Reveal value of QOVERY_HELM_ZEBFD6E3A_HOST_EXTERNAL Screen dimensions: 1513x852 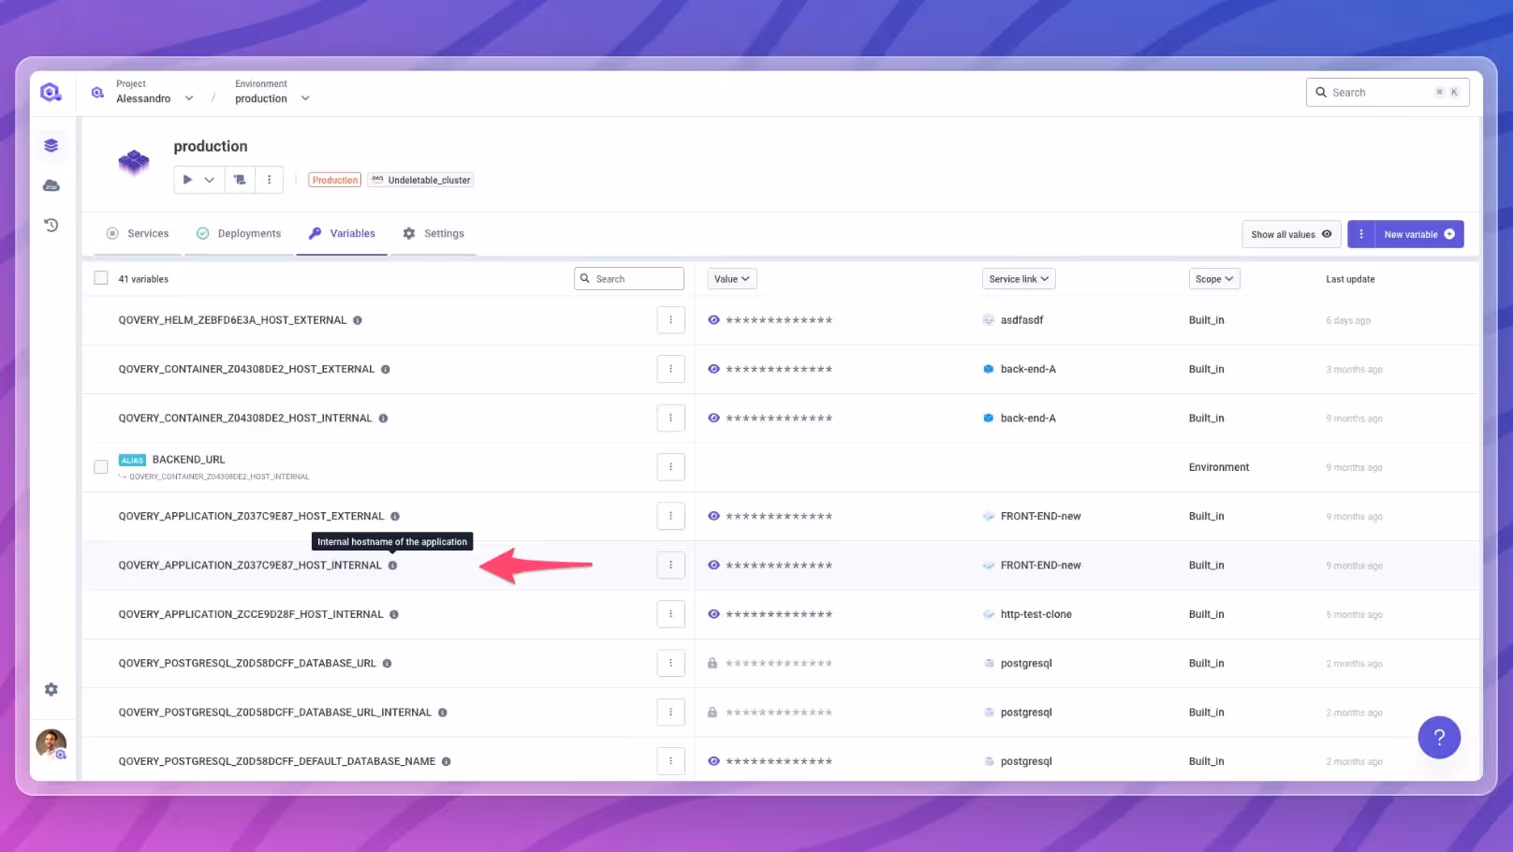click(713, 320)
